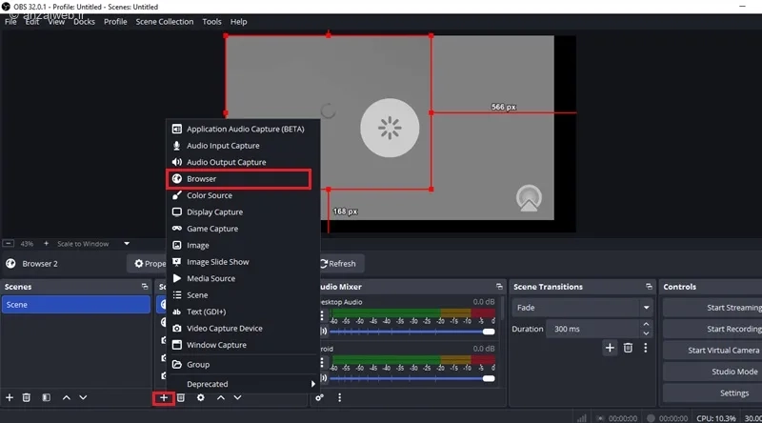Open scene filters icon in Scenes toolbar

[46, 397]
